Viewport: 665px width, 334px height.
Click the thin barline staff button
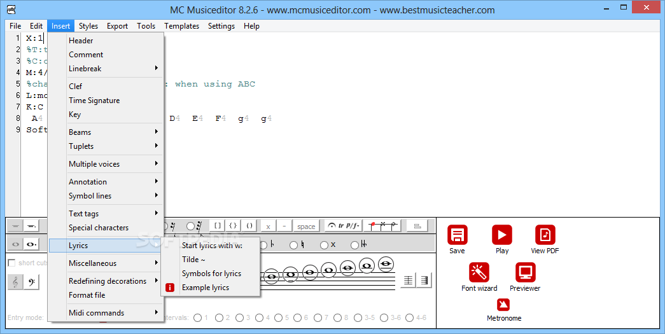tap(408, 280)
